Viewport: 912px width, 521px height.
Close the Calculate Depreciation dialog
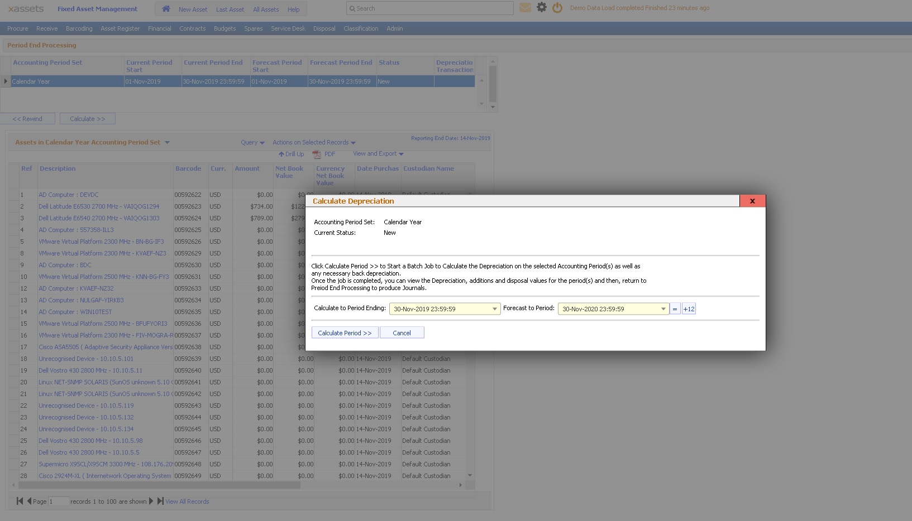tap(752, 201)
